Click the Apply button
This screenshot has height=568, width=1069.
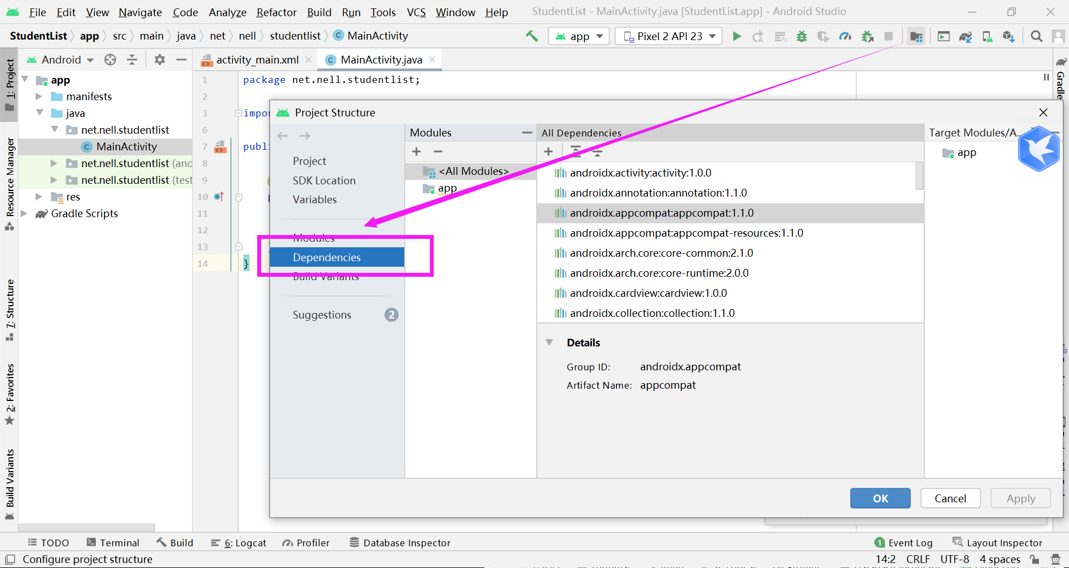click(1021, 498)
